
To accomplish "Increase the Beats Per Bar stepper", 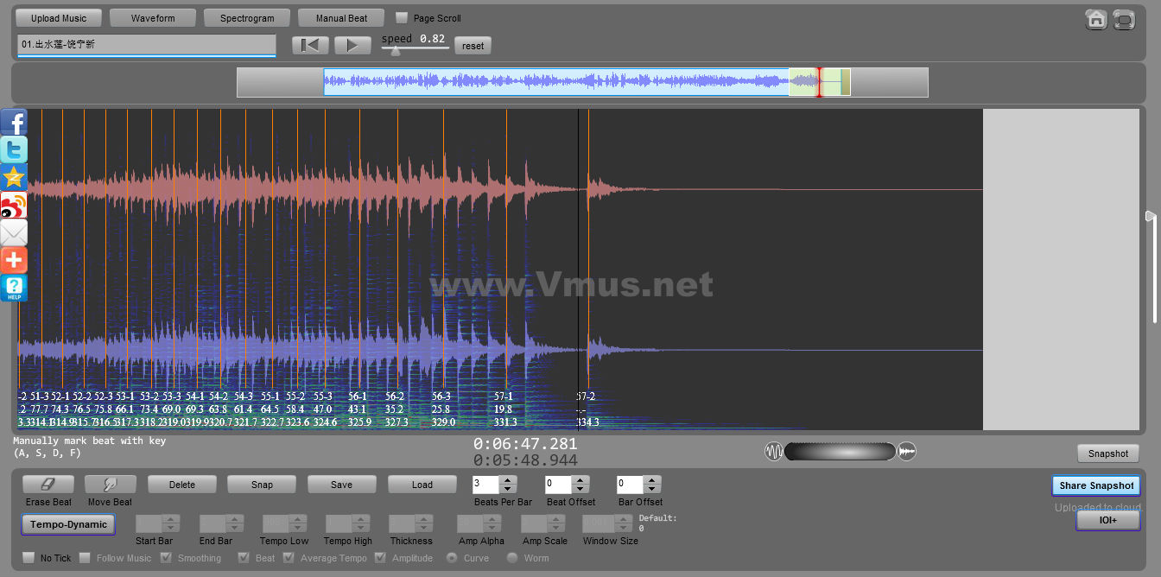I will point(508,480).
